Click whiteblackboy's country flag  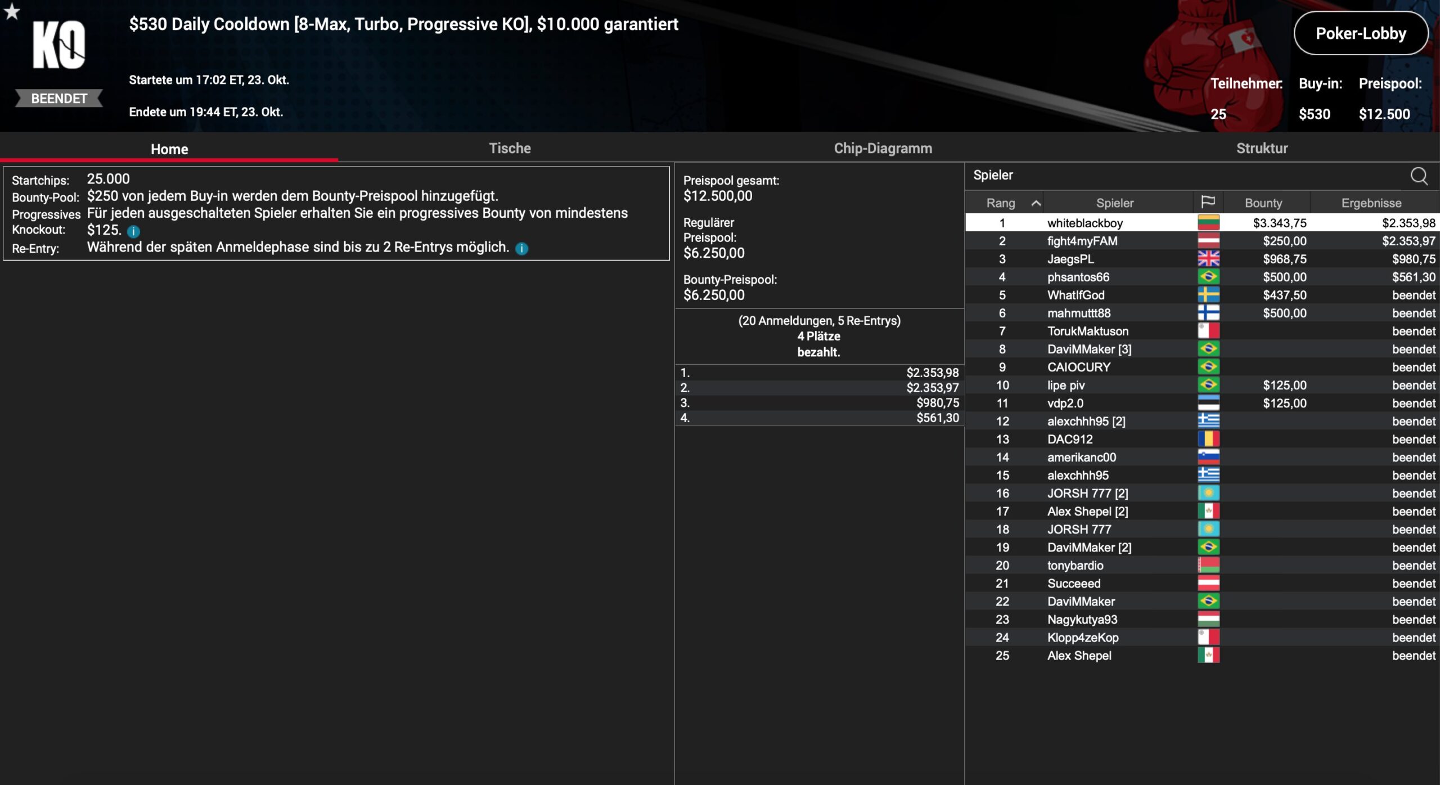pos(1208,223)
